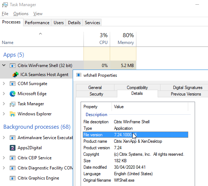Expand the COM Surrogate process
Image resolution: width=208 pixels, height=186 pixels.
click(4, 84)
